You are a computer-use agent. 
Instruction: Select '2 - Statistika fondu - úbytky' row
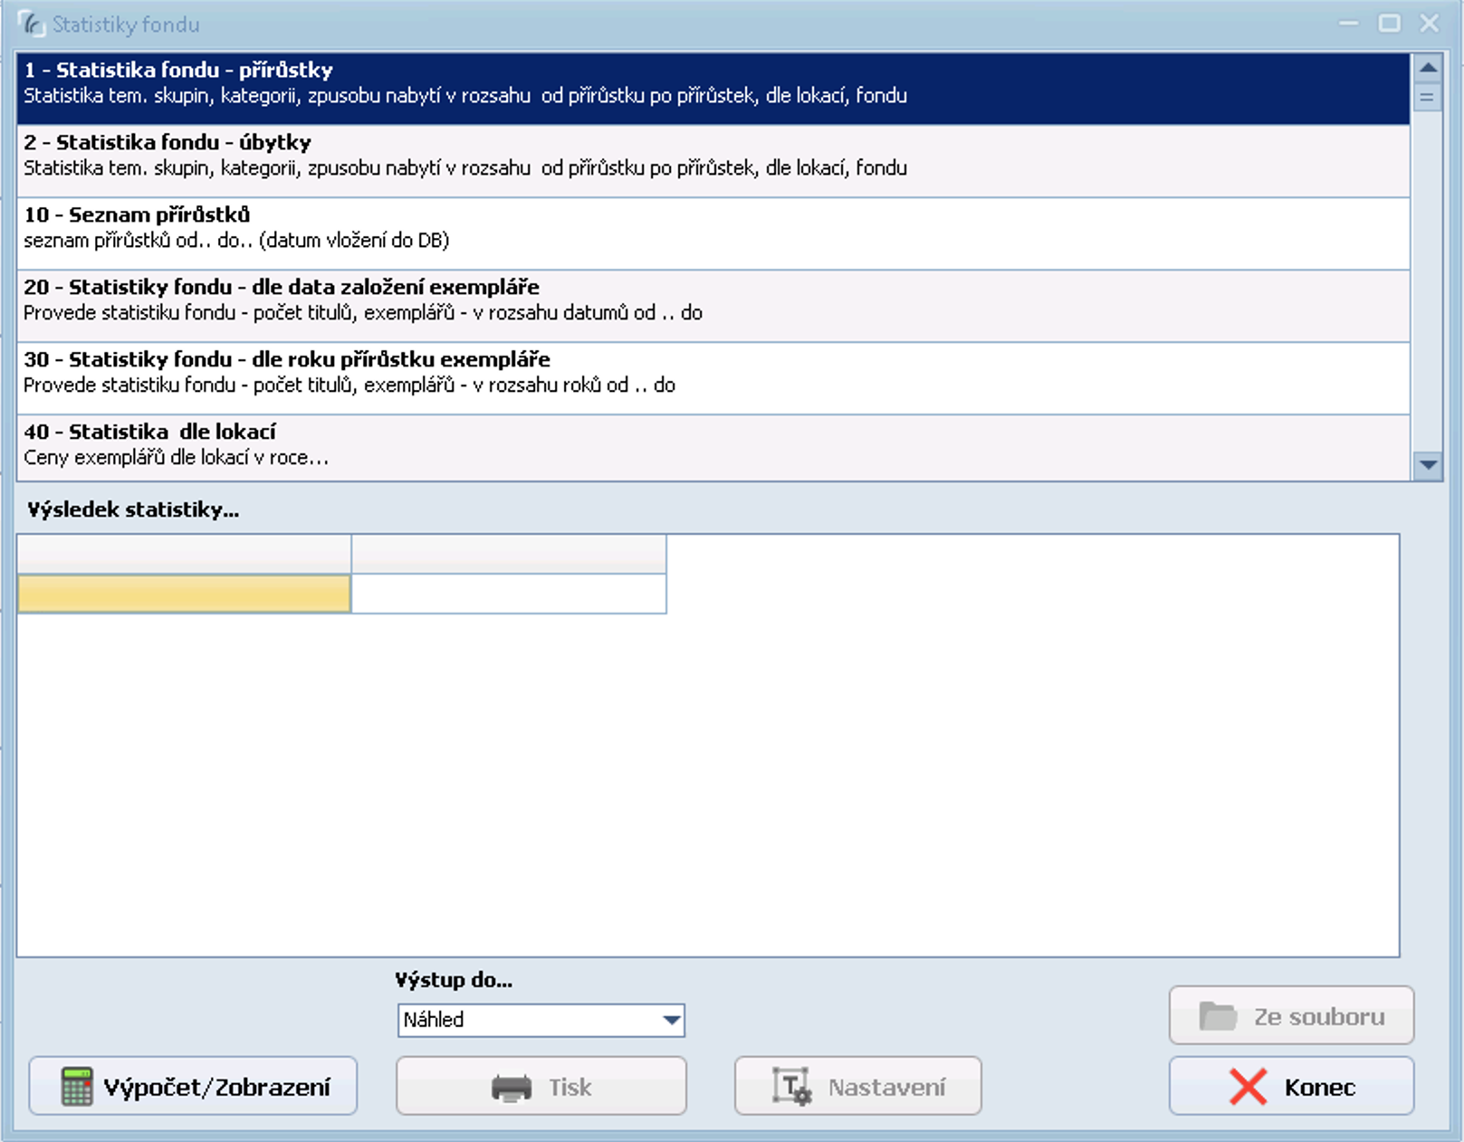[713, 161]
